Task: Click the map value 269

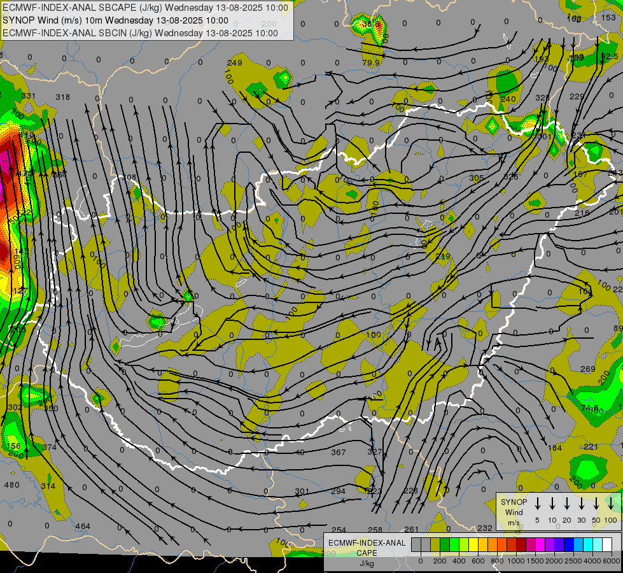Action: point(587,369)
